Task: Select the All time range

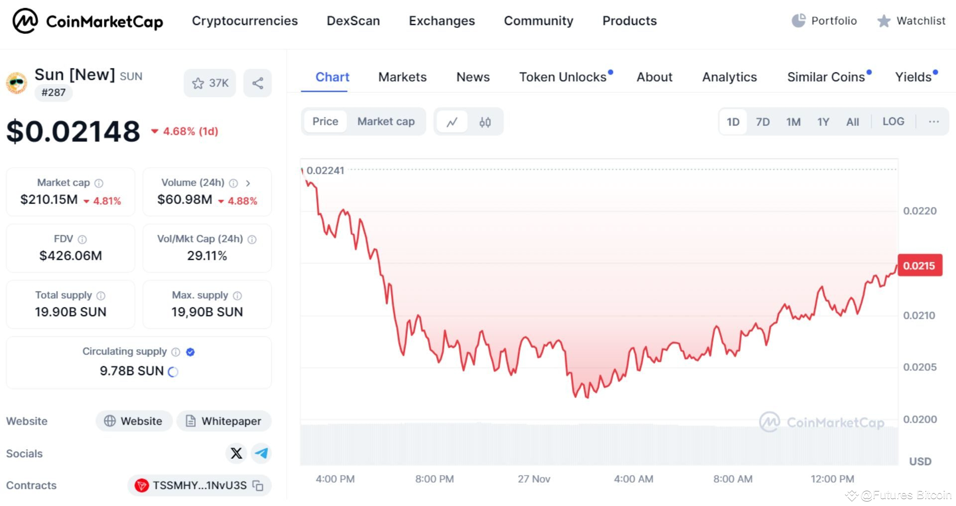Action: click(x=852, y=122)
